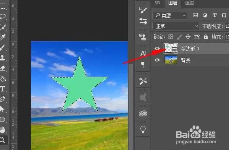The image size is (229, 150).
Task: Hide the 背景 layer
Action: point(157,60)
